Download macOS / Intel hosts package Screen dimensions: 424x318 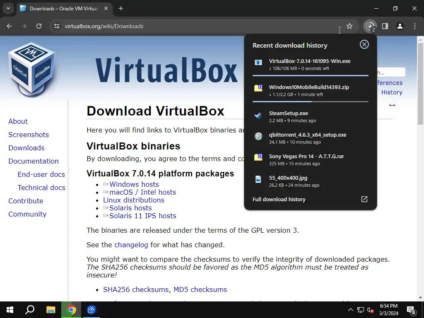(143, 192)
